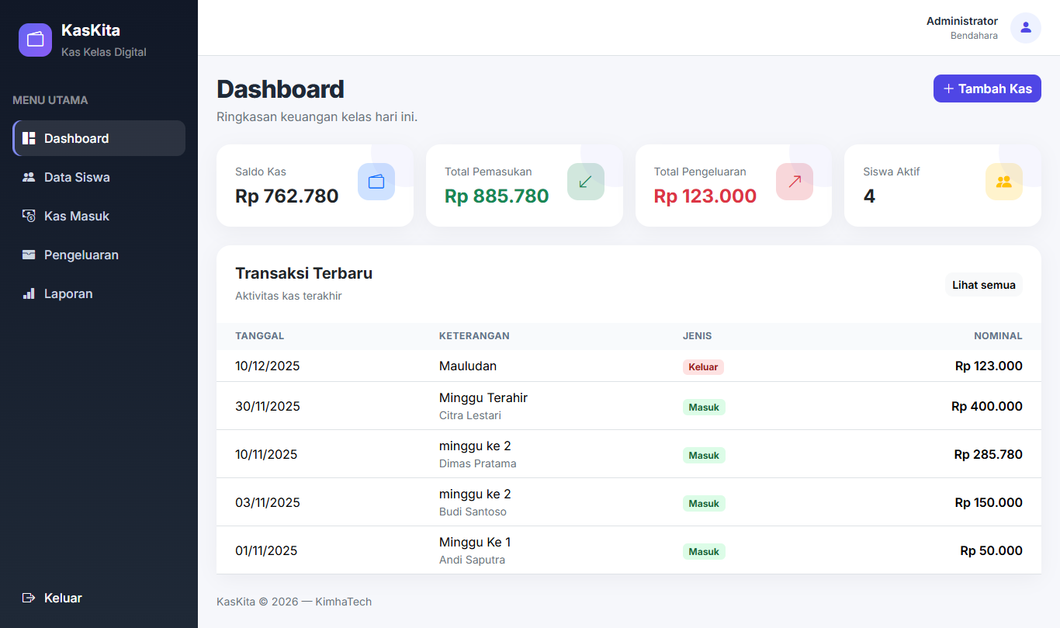1060x628 pixels.
Task: Open the Laporan menu item
Action: click(x=99, y=293)
